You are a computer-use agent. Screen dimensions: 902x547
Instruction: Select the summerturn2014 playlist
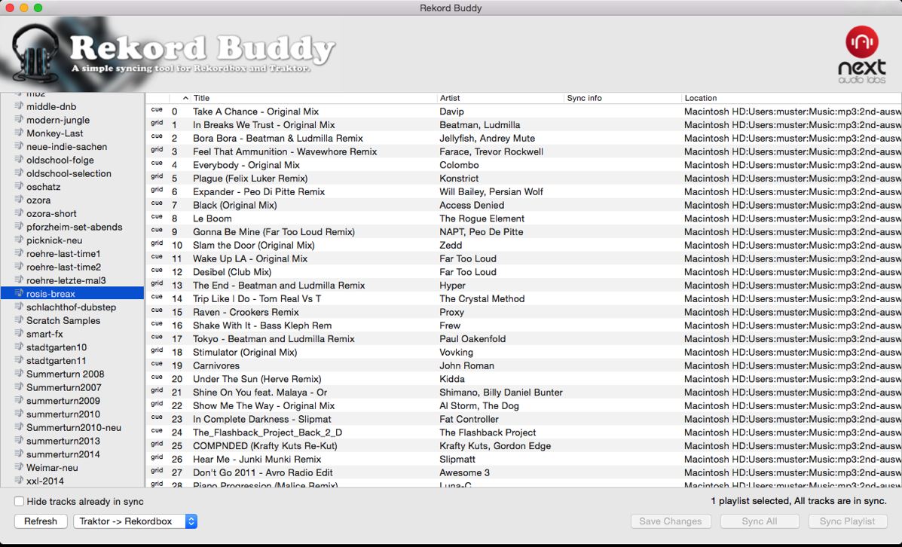(x=63, y=454)
